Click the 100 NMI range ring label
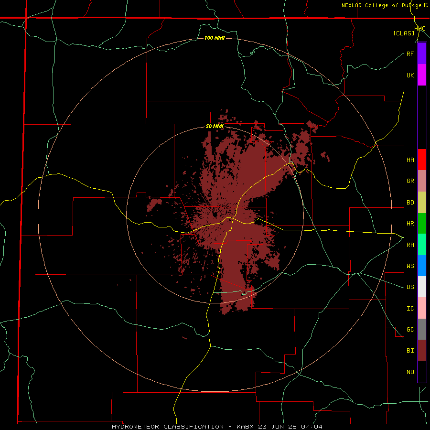The width and height of the screenshot is (430, 430). (215, 38)
